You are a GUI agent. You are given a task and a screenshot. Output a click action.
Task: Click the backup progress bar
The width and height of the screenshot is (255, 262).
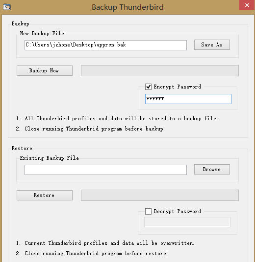coord(160,71)
